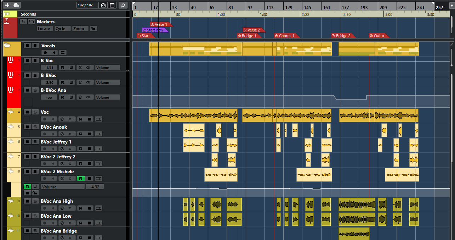Click the lock icon on Markers track
Image resolution: width=455 pixels, height=240 pixels.
click(93, 29)
